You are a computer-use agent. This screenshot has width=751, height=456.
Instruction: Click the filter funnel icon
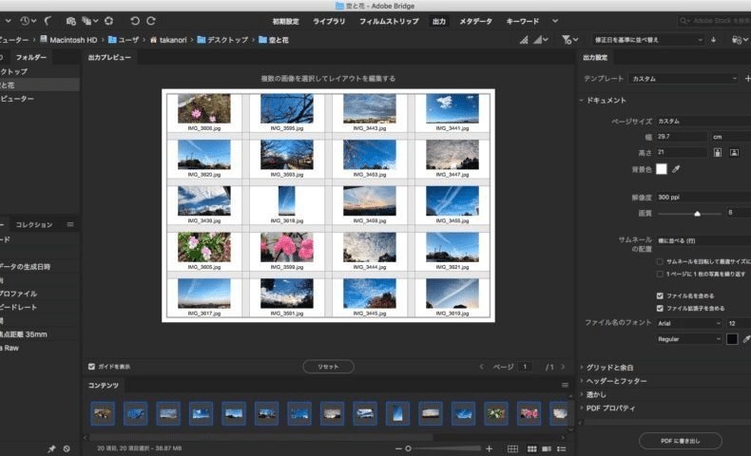tap(567, 40)
